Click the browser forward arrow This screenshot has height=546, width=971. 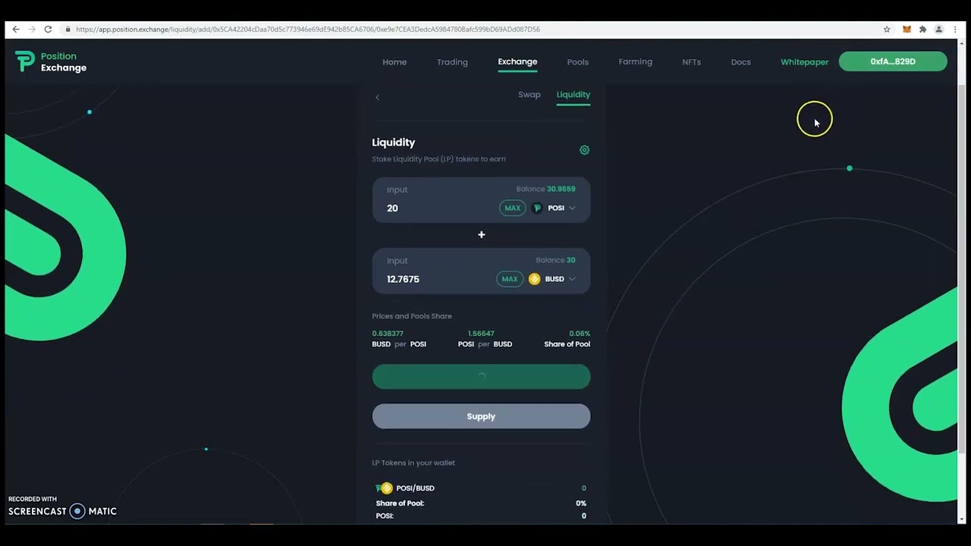coord(32,30)
